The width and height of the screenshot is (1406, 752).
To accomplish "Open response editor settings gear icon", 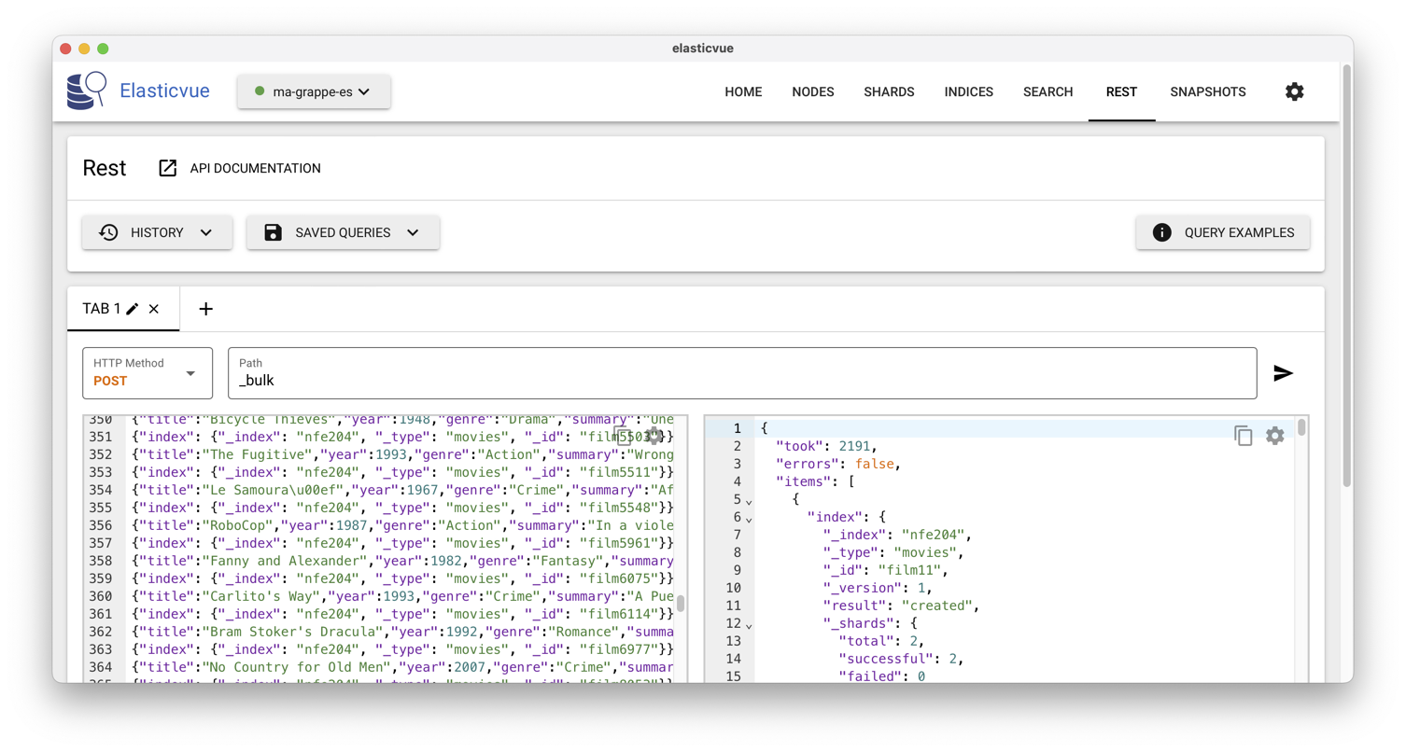I will (x=1275, y=436).
